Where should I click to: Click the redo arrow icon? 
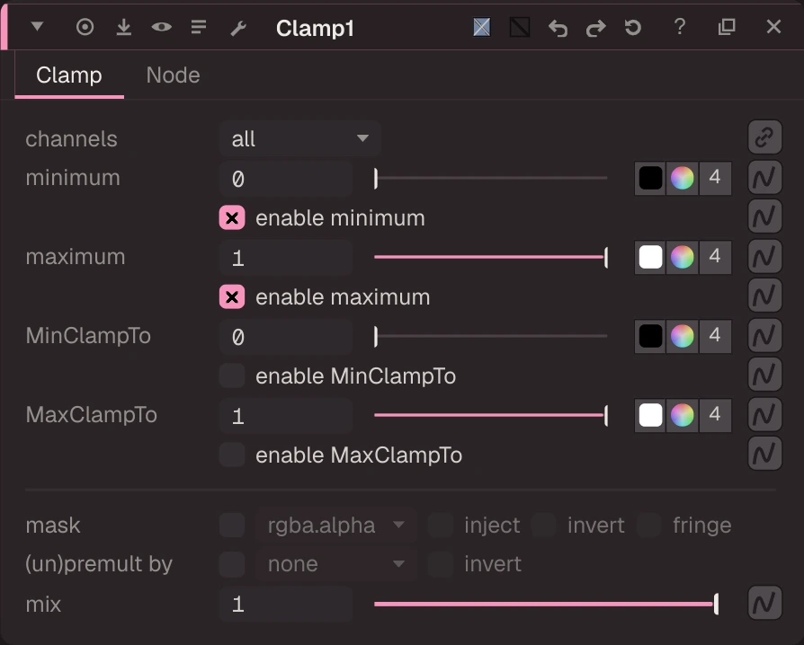[596, 28]
